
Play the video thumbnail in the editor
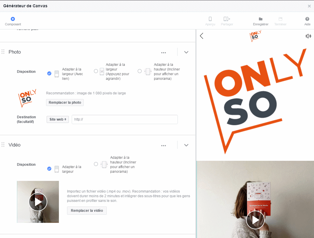click(x=38, y=202)
